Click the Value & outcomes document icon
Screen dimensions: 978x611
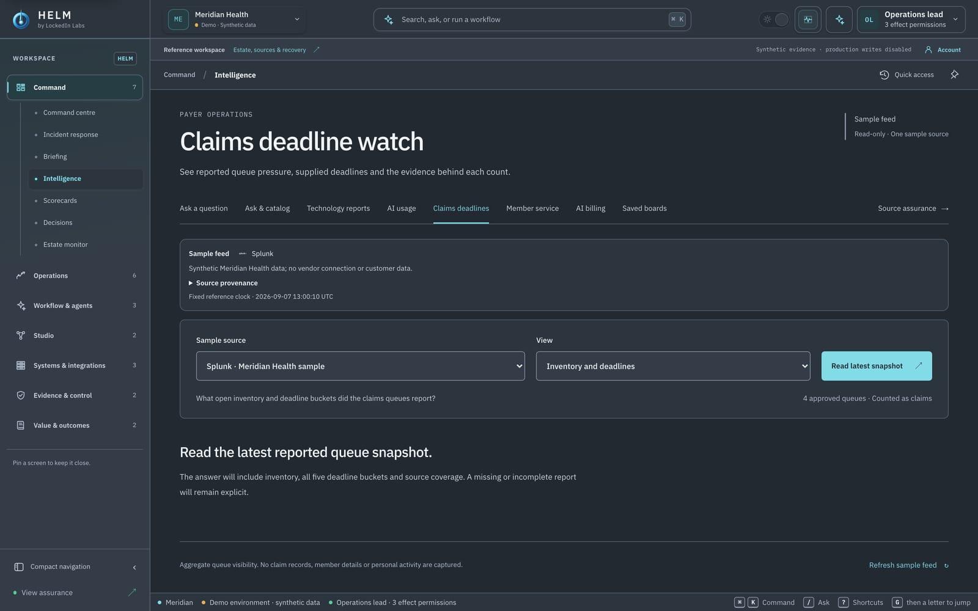tap(21, 425)
